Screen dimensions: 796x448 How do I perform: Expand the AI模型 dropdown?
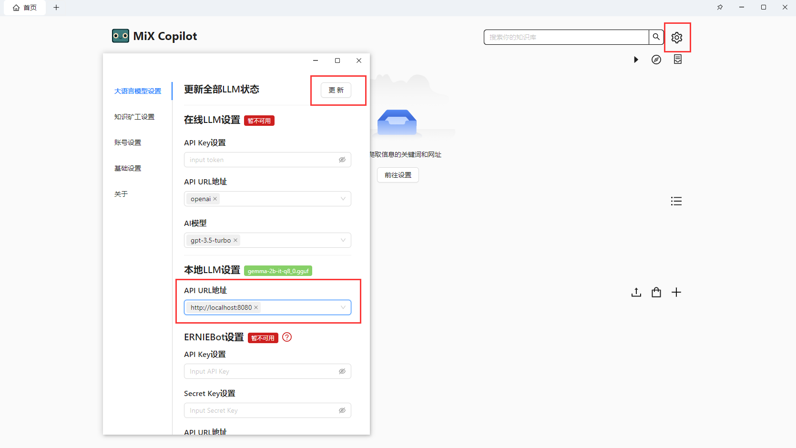coord(343,240)
